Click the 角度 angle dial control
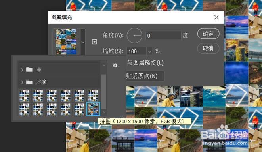 (x=134, y=36)
